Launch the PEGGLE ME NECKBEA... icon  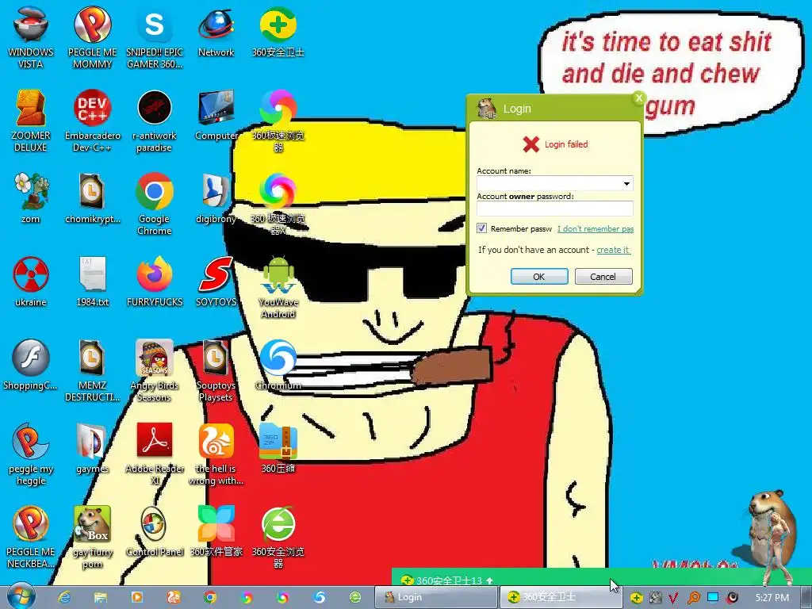(31, 538)
